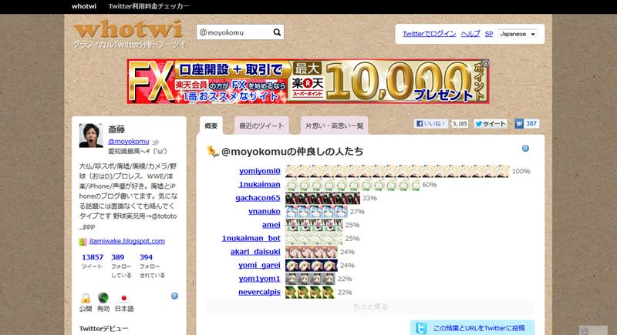The image size is (617, 335).
Task: Click the whotwi logo
Action: [x=129, y=29]
